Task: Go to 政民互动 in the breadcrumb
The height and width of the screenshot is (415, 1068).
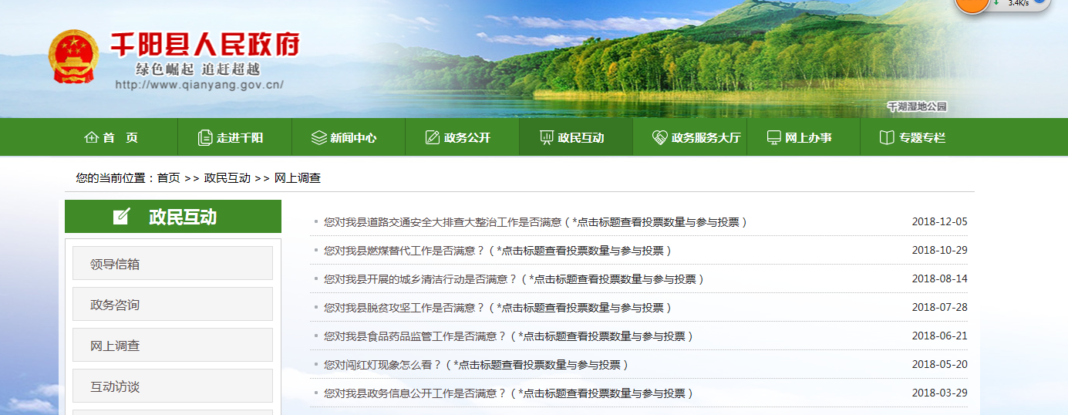Action: coord(227,178)
